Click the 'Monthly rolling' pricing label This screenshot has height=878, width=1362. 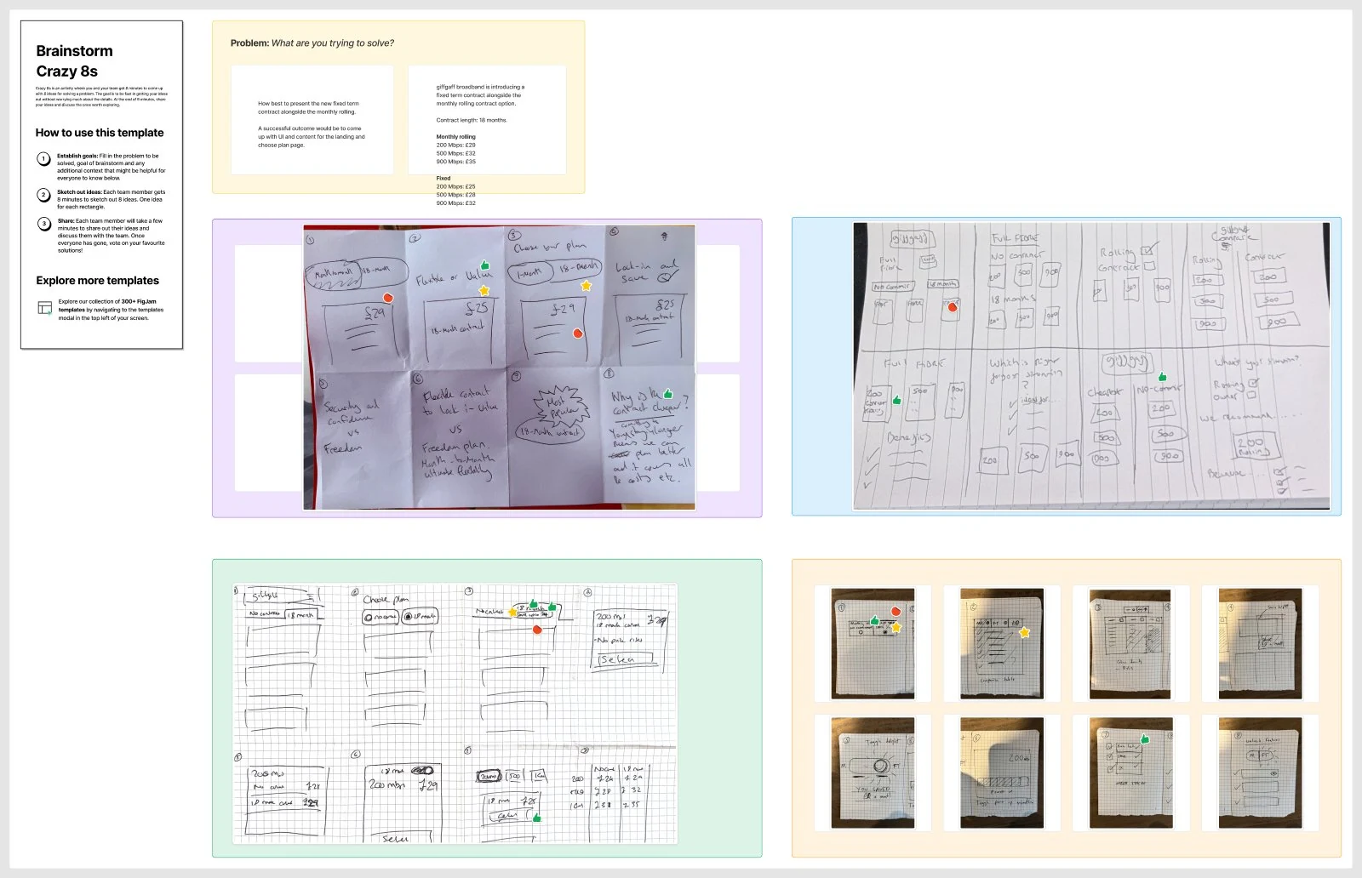pos(456,137)
